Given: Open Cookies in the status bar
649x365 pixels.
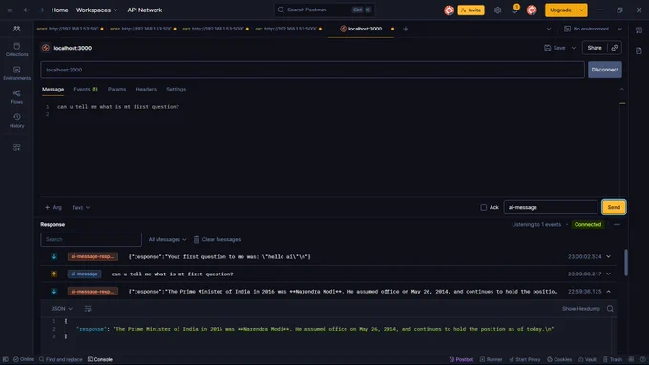Looking at the screenshot, I should click(559, 359).
